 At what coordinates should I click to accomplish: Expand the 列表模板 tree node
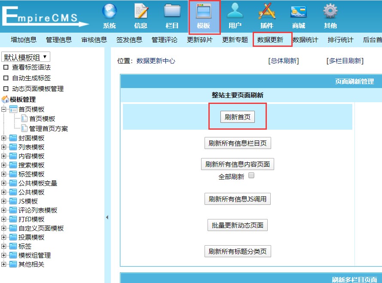tap(4, 147)
